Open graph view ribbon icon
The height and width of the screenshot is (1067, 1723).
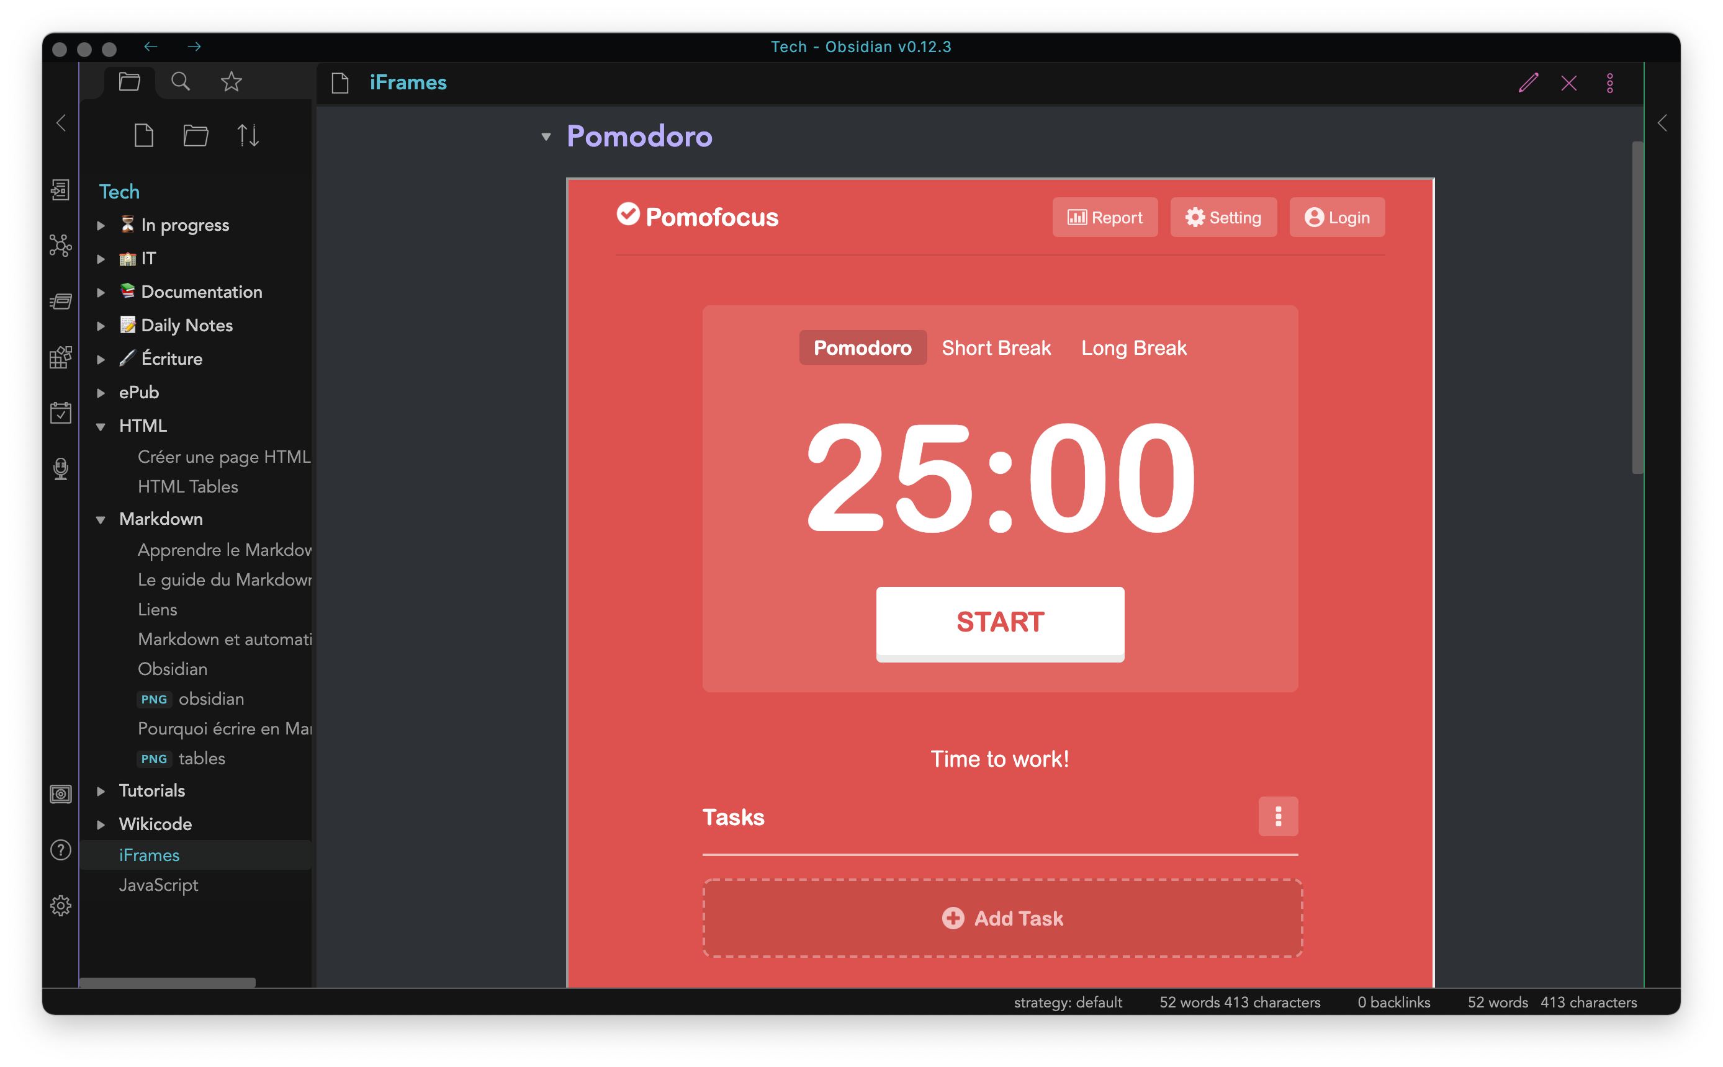[61, 246]
